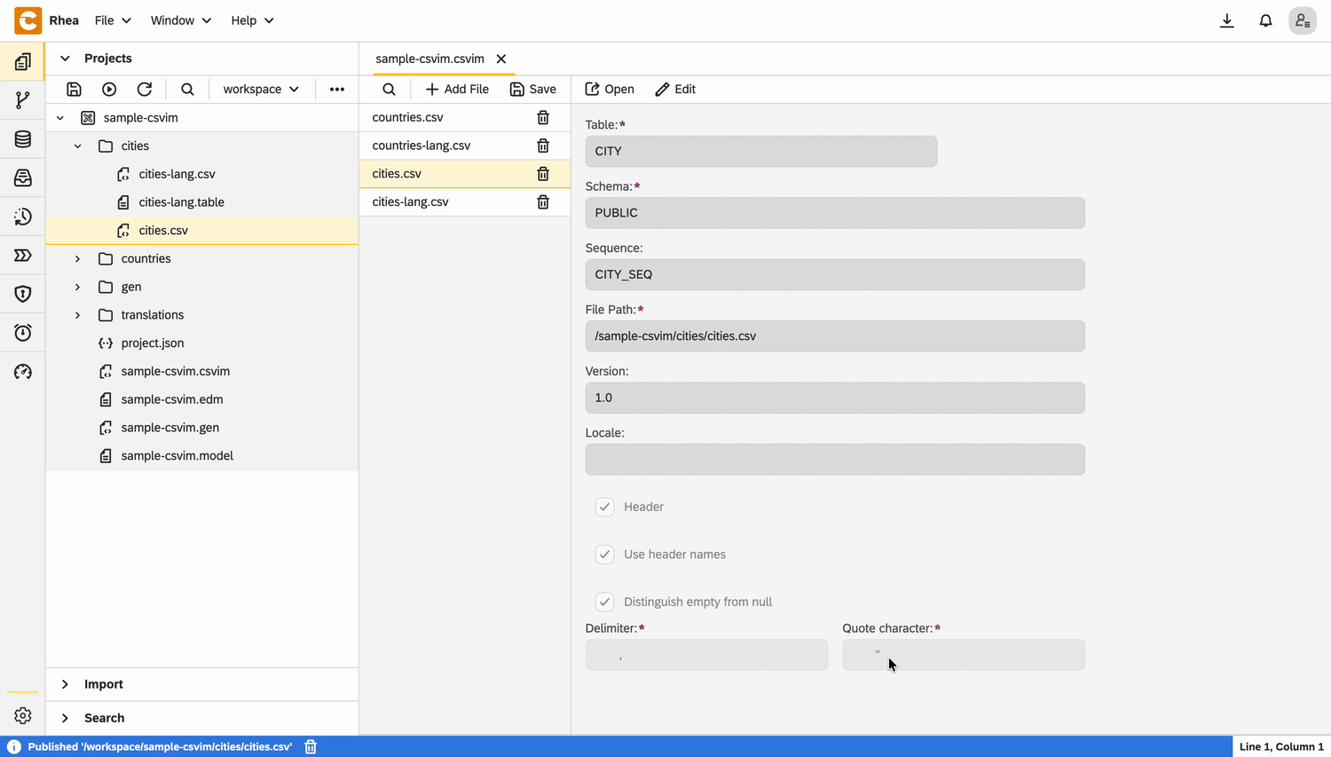Close the sample-csvim.csvim tab
1331x757 pixels.
501,59
